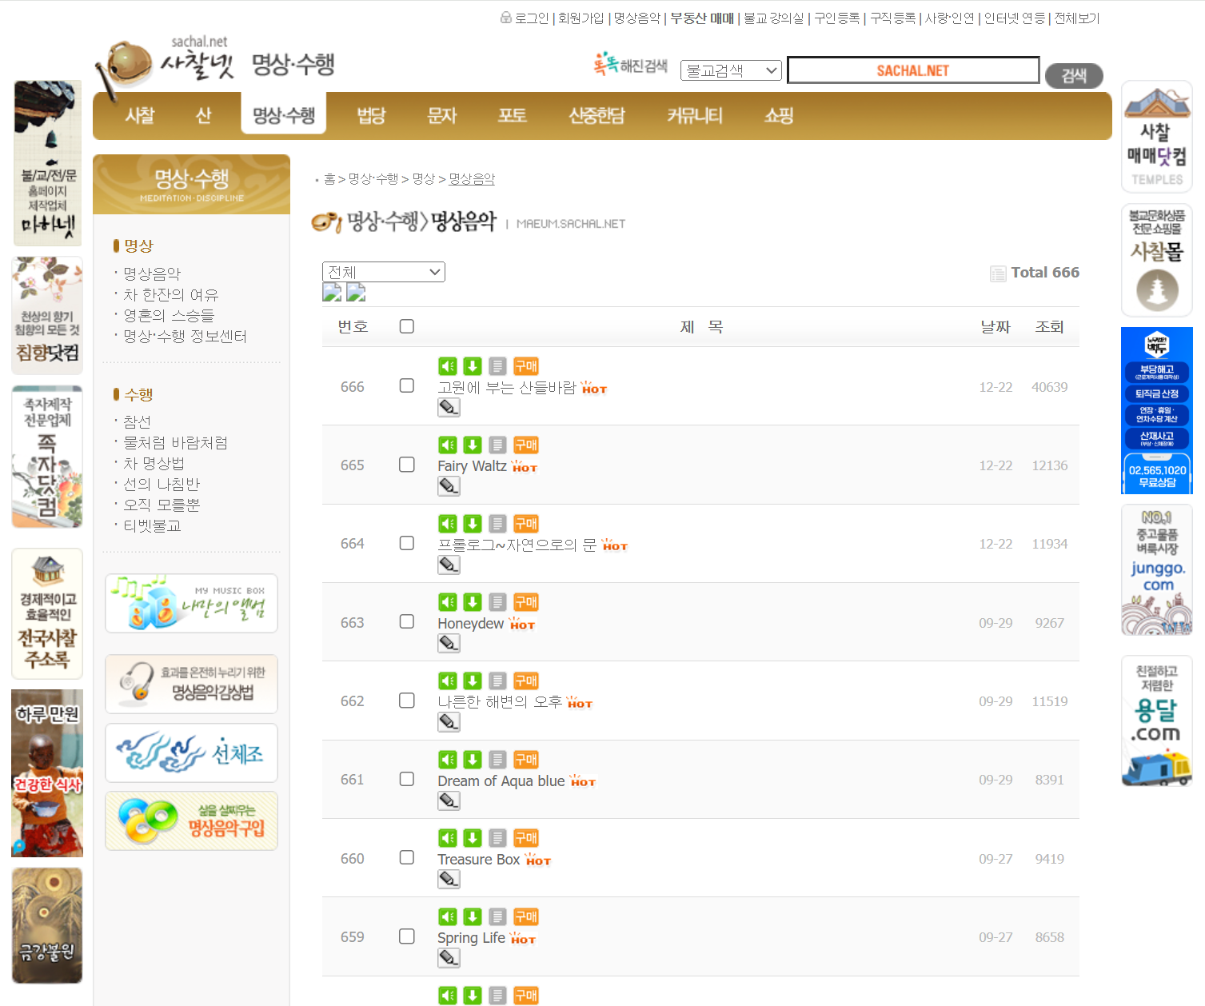Click the 구매 purchase icon for Honeydew
The height and width of the screenshot is (1006, 1205).
pos(526,602)
